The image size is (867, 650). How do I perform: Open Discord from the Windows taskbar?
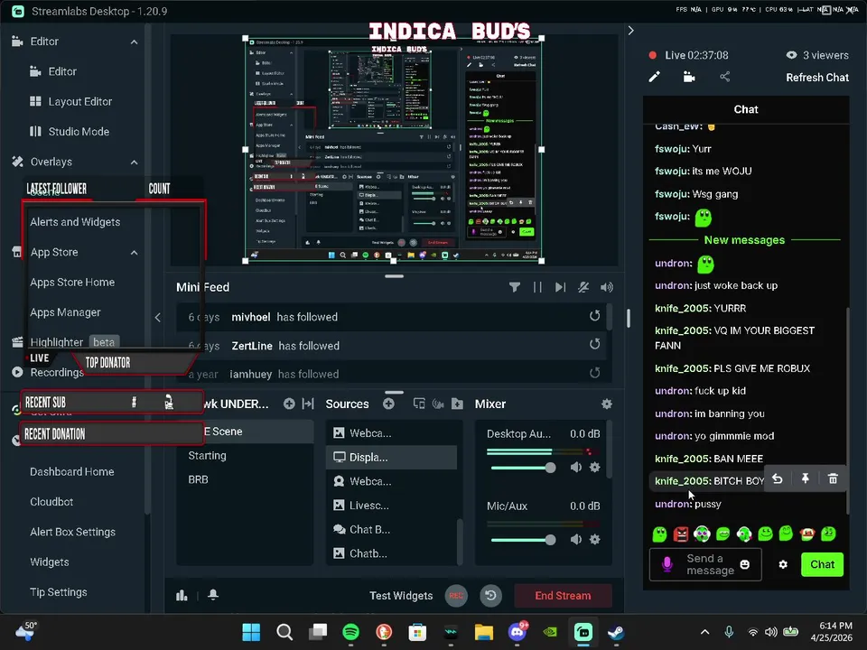(517, 632)
